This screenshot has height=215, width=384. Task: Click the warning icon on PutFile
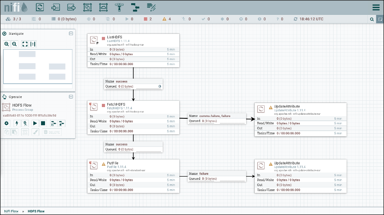(103, 164)
